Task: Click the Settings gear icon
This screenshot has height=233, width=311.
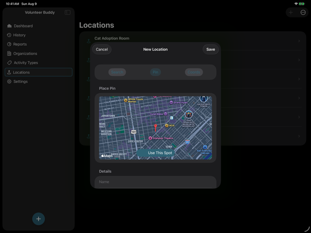Action: (x=9, y=81)
